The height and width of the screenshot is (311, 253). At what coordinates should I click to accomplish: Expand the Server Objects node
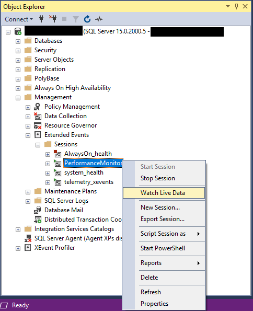click(18, 60)
